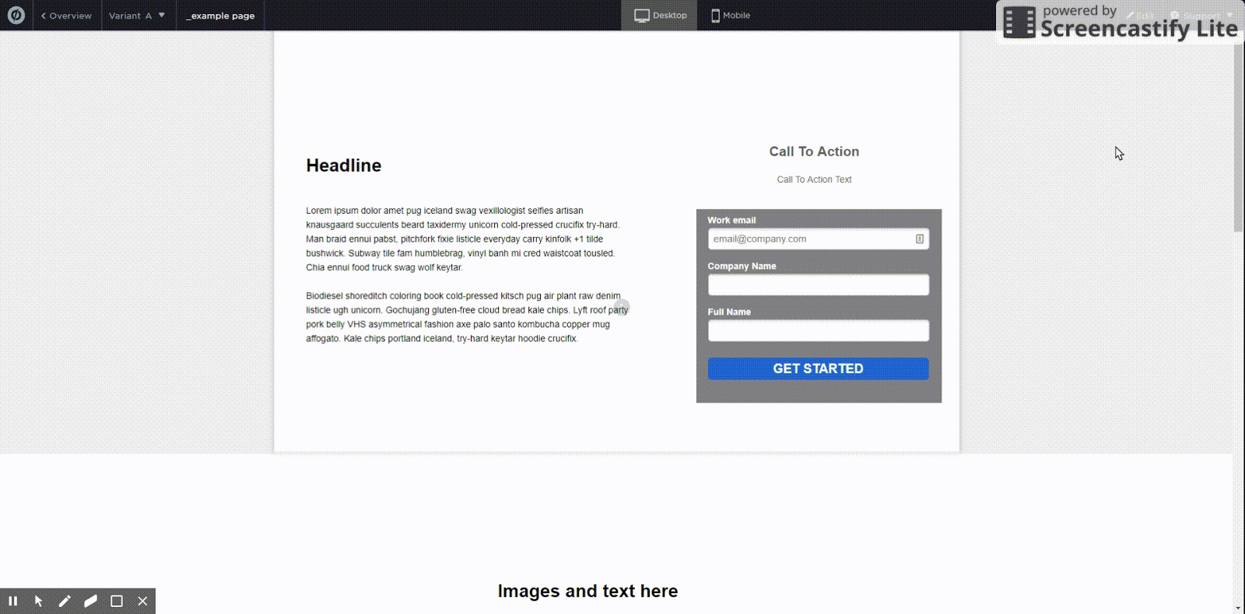Click the Company Name input field
The height and width of the screenshot is (614, 1245).
pos(818,285)
